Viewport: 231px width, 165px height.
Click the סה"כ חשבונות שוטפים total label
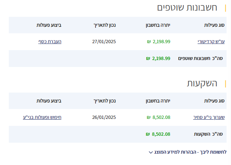point(201,59)
